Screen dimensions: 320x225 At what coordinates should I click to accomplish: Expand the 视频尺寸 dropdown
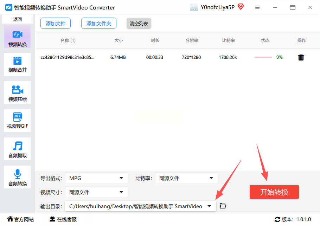click(x=97, y=192)
